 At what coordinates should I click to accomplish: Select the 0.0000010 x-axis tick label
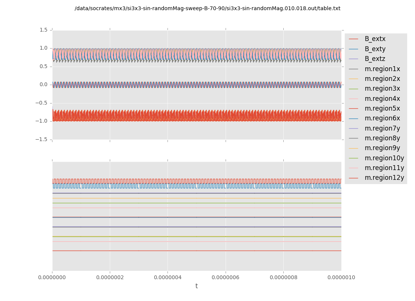(341, 278)
